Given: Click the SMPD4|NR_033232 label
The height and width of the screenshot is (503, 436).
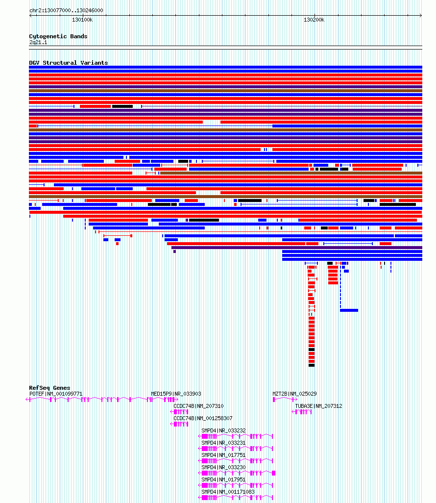Looking at the screenshot, I should click(x=223, y=430).
